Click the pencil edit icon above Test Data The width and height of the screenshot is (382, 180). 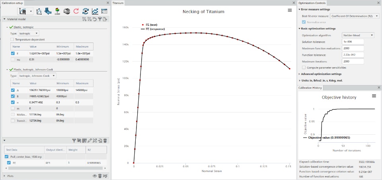coord(90,140)
